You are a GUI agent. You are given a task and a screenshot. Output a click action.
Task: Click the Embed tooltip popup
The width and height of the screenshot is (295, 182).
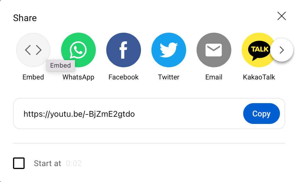[x=61, y=66]
